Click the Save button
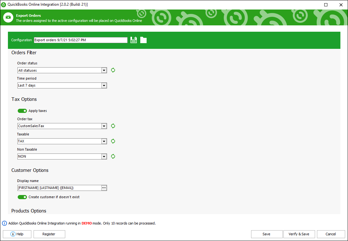Screen dimensions: 348x241 tap(267, 234)
